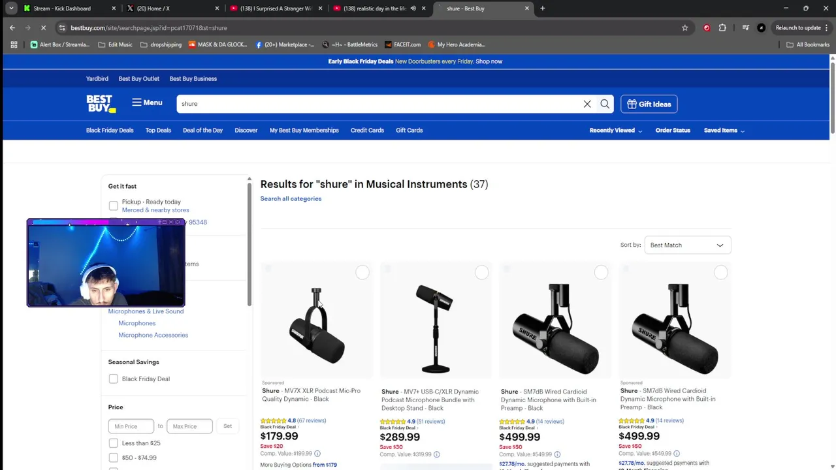Click Search all categories

click(x=291, y=198)
